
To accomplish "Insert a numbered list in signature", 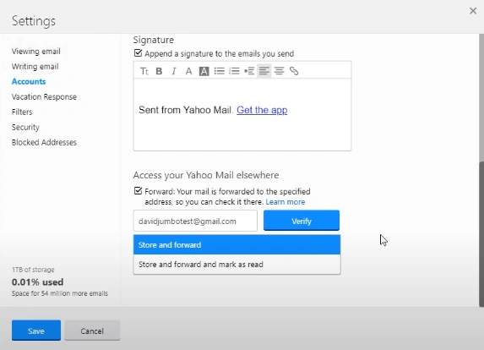I will [x=234, y=71].
